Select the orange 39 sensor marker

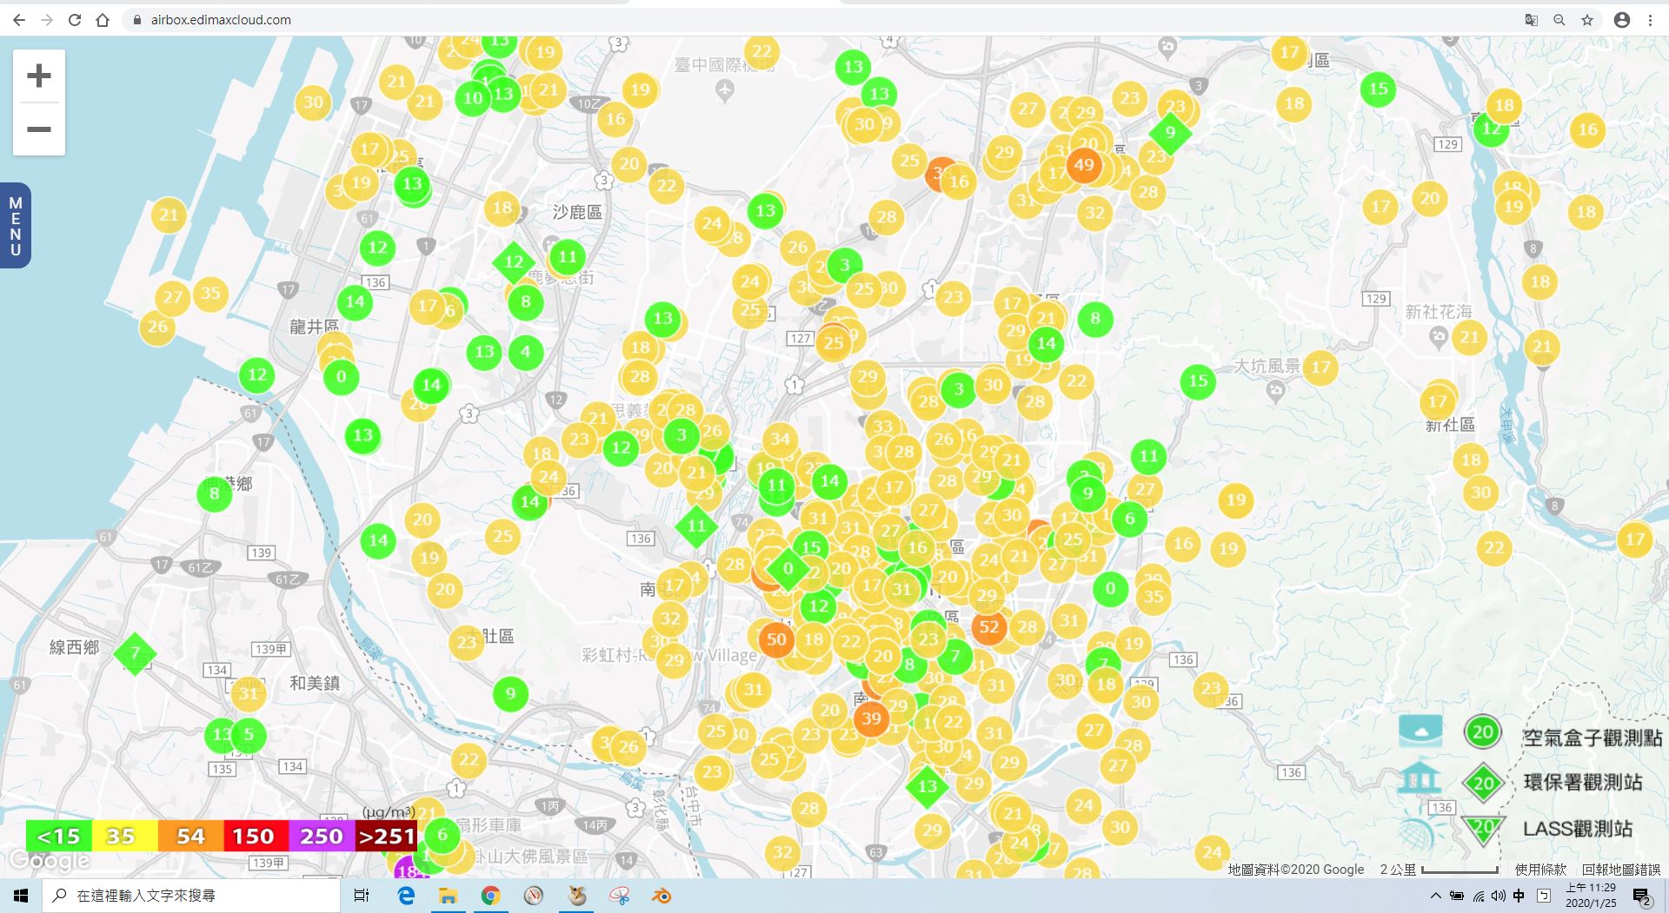tap(871, 718)
